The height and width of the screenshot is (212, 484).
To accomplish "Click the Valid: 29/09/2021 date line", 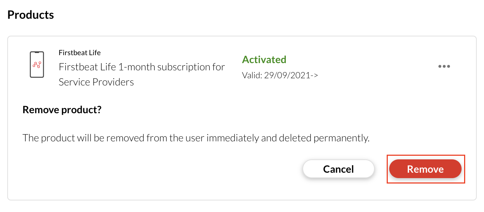I will pos(280,76).
